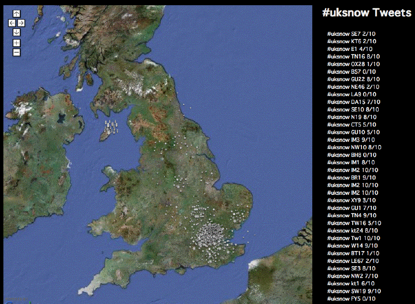Select tweet '#uksnow LA9 0/10'
The height and width of the screenshot is (304, 415).
[x=352, y=95]
